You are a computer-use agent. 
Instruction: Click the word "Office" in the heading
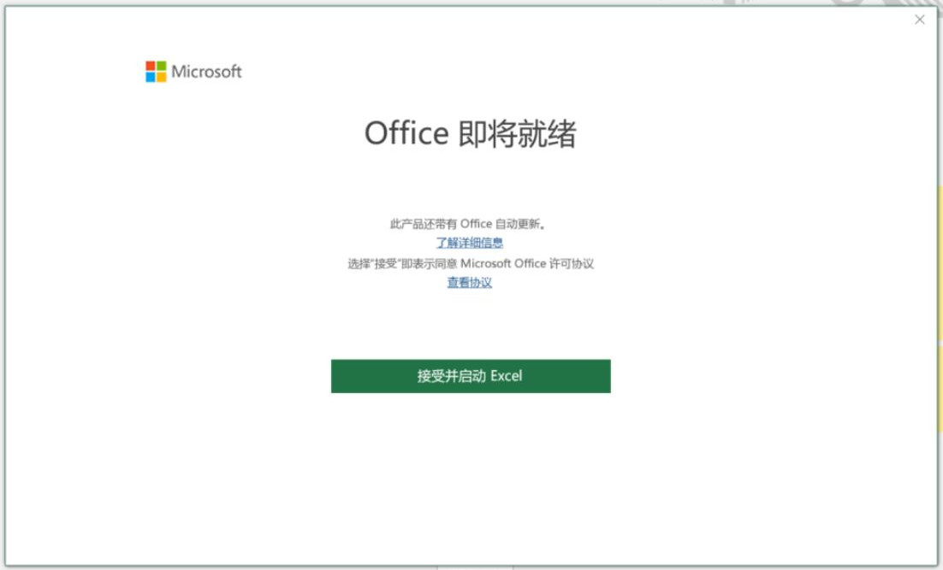pos(406,134)
